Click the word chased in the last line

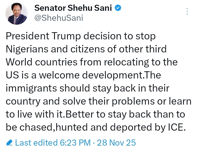(36, 127)
